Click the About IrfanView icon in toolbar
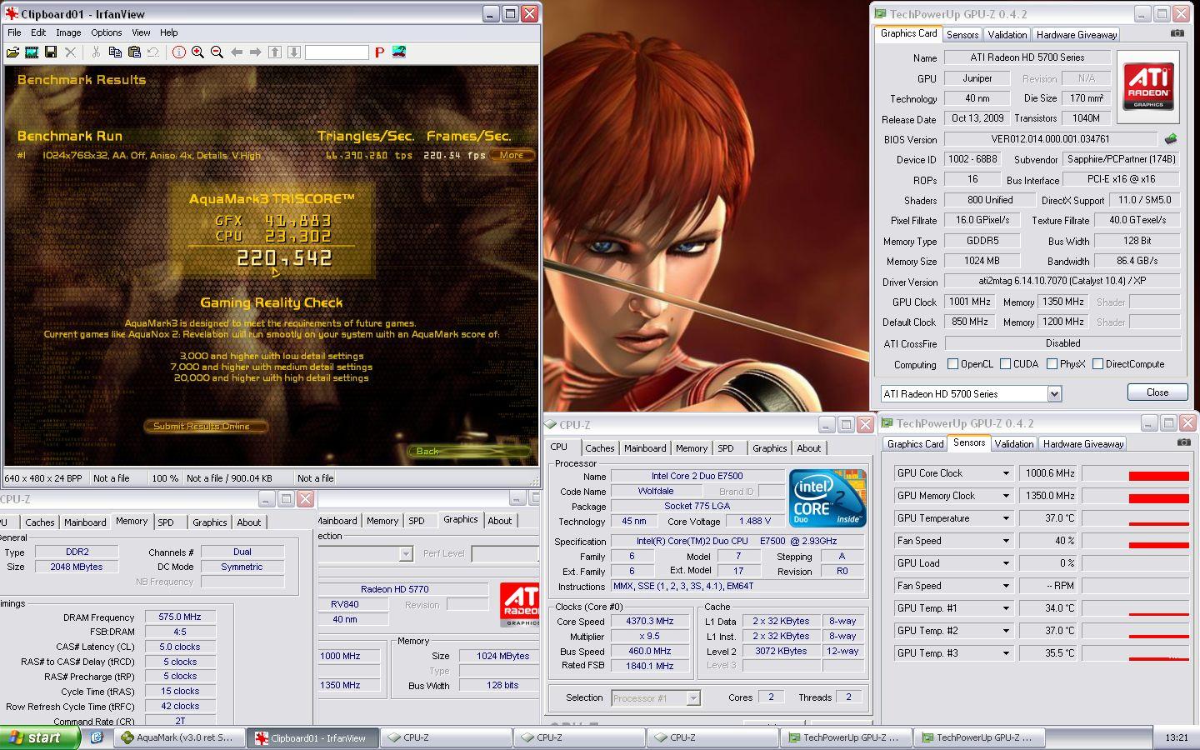Viewport: 1200px width, 750px height. click(x=399, y=52)
